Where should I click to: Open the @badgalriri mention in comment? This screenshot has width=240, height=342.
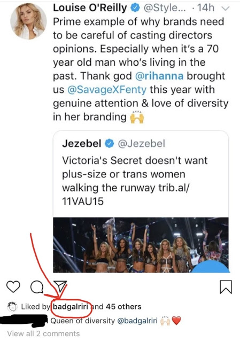[x=137, y=321]
